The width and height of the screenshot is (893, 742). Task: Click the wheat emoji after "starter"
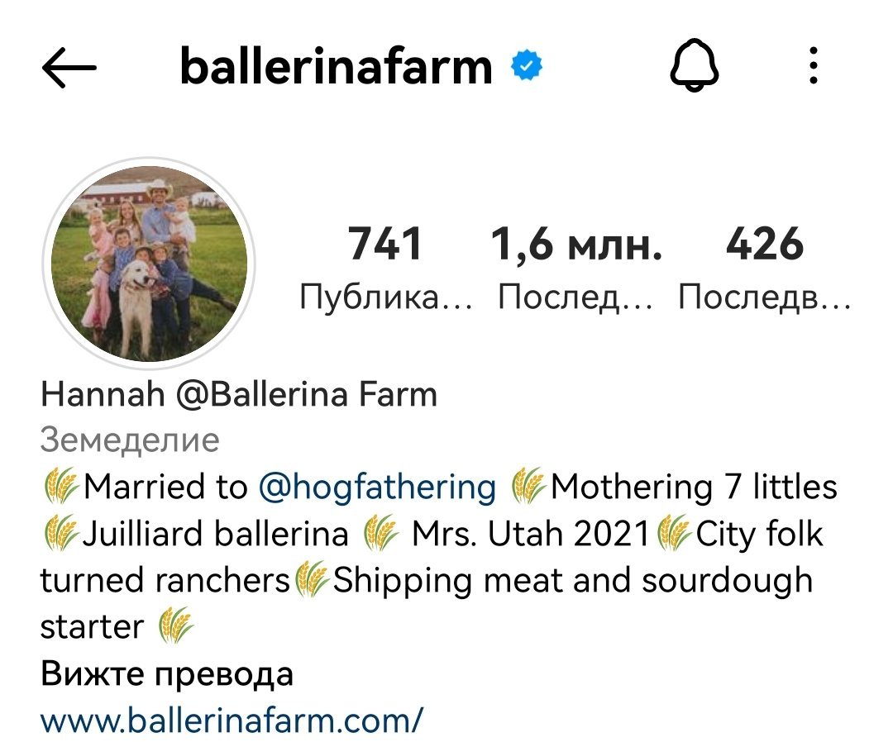click(x=174, y=627)
